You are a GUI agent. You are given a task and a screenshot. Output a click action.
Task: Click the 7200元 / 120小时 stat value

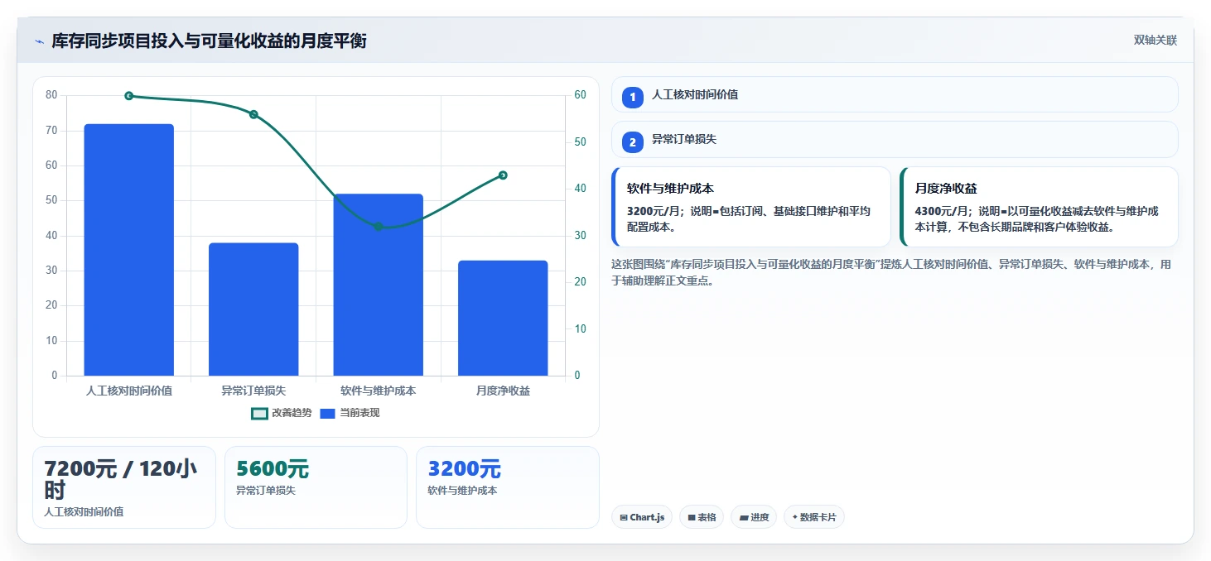point(121,479)
